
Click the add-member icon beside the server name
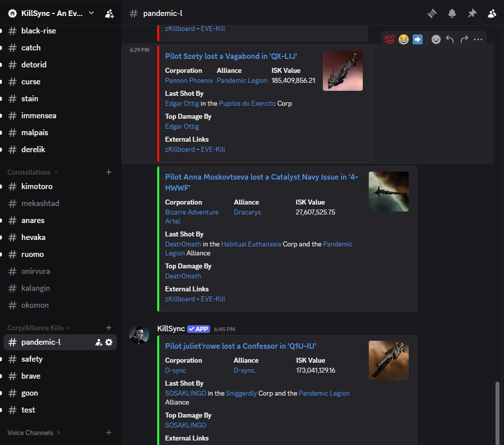(x=110, y=13)
